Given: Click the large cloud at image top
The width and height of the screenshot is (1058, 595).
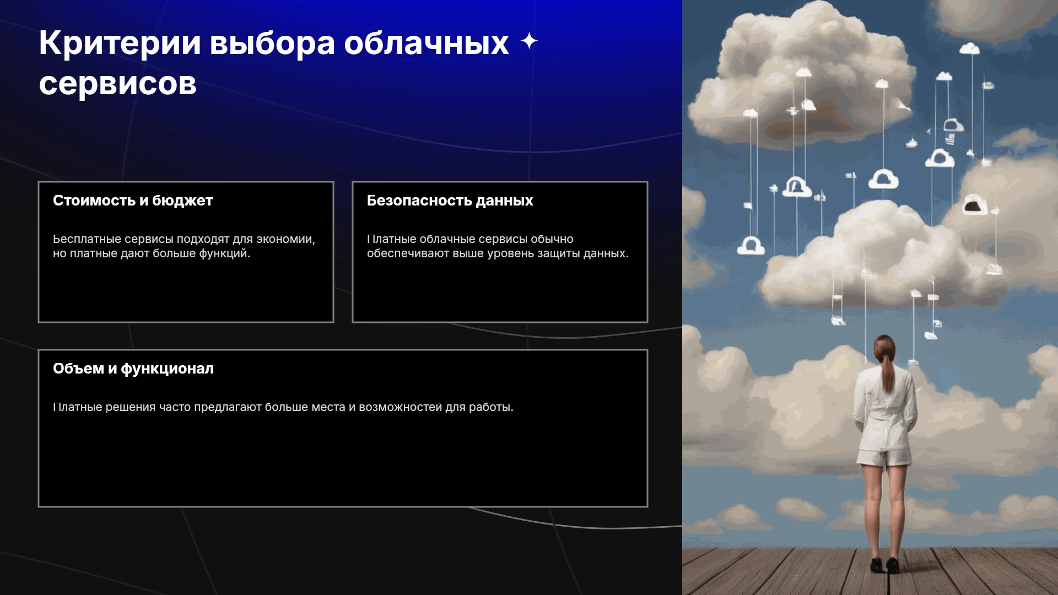Looking at the screenshot, I should (x=799, y=77).
